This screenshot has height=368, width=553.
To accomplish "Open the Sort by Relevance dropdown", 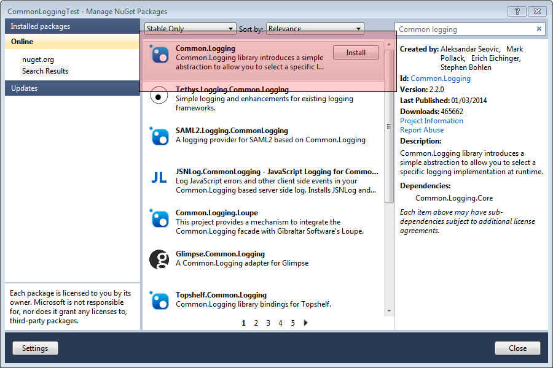I will (315, 29).
